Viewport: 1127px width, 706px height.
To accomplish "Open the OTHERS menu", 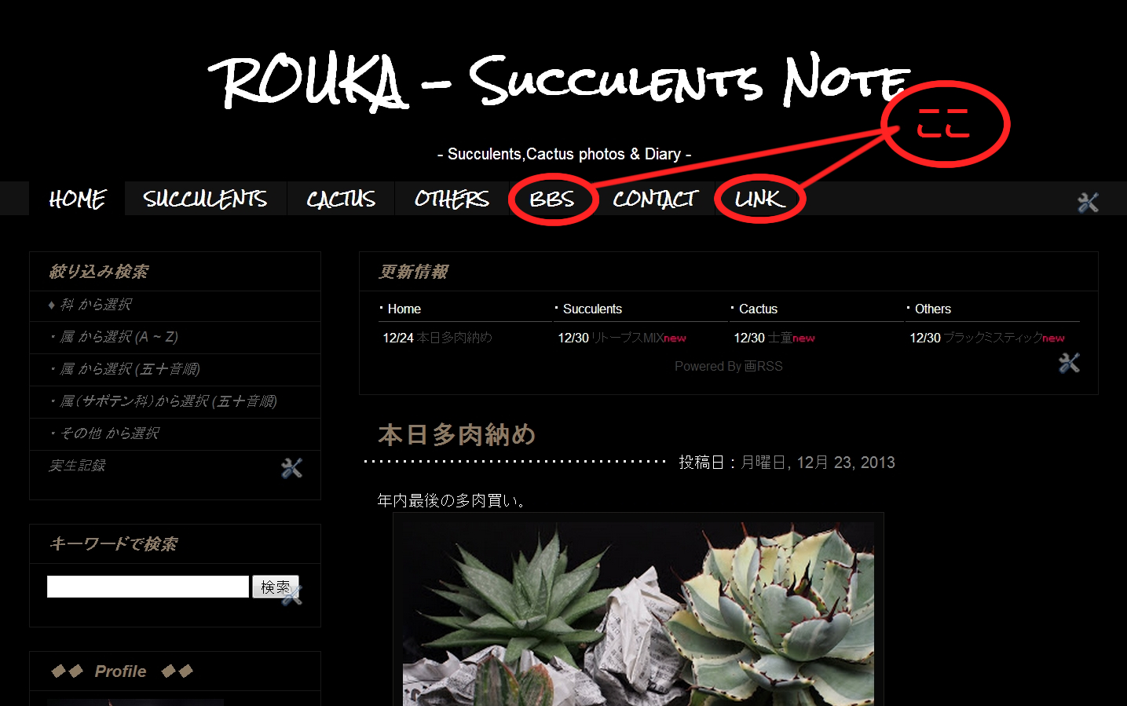I will coord(452,199).
